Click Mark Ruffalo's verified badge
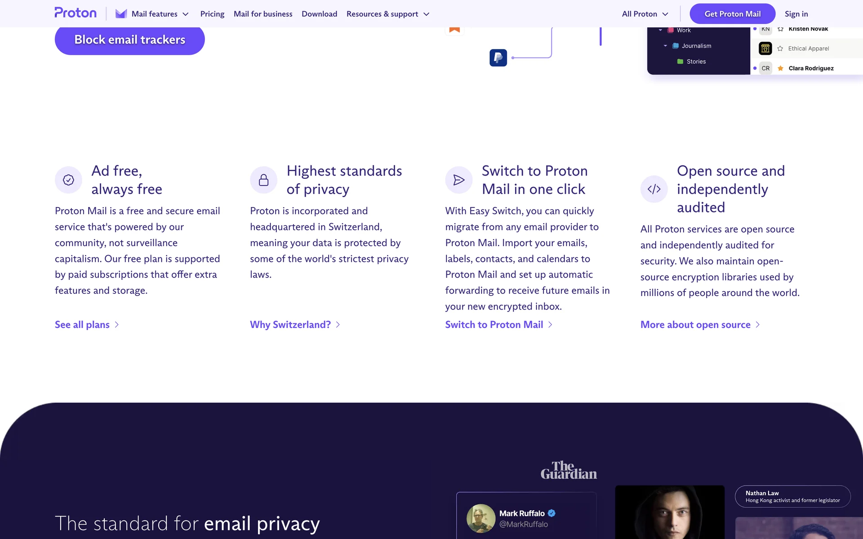The image size is (863, 539). 552,513
